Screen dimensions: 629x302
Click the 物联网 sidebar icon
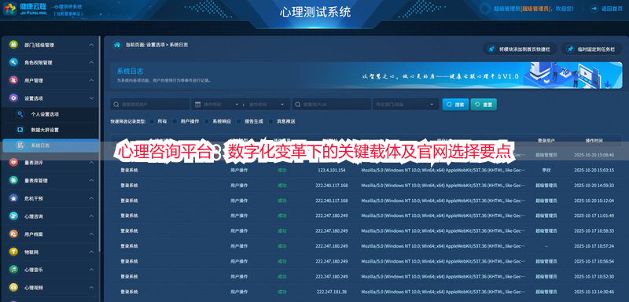pos(13,252)
